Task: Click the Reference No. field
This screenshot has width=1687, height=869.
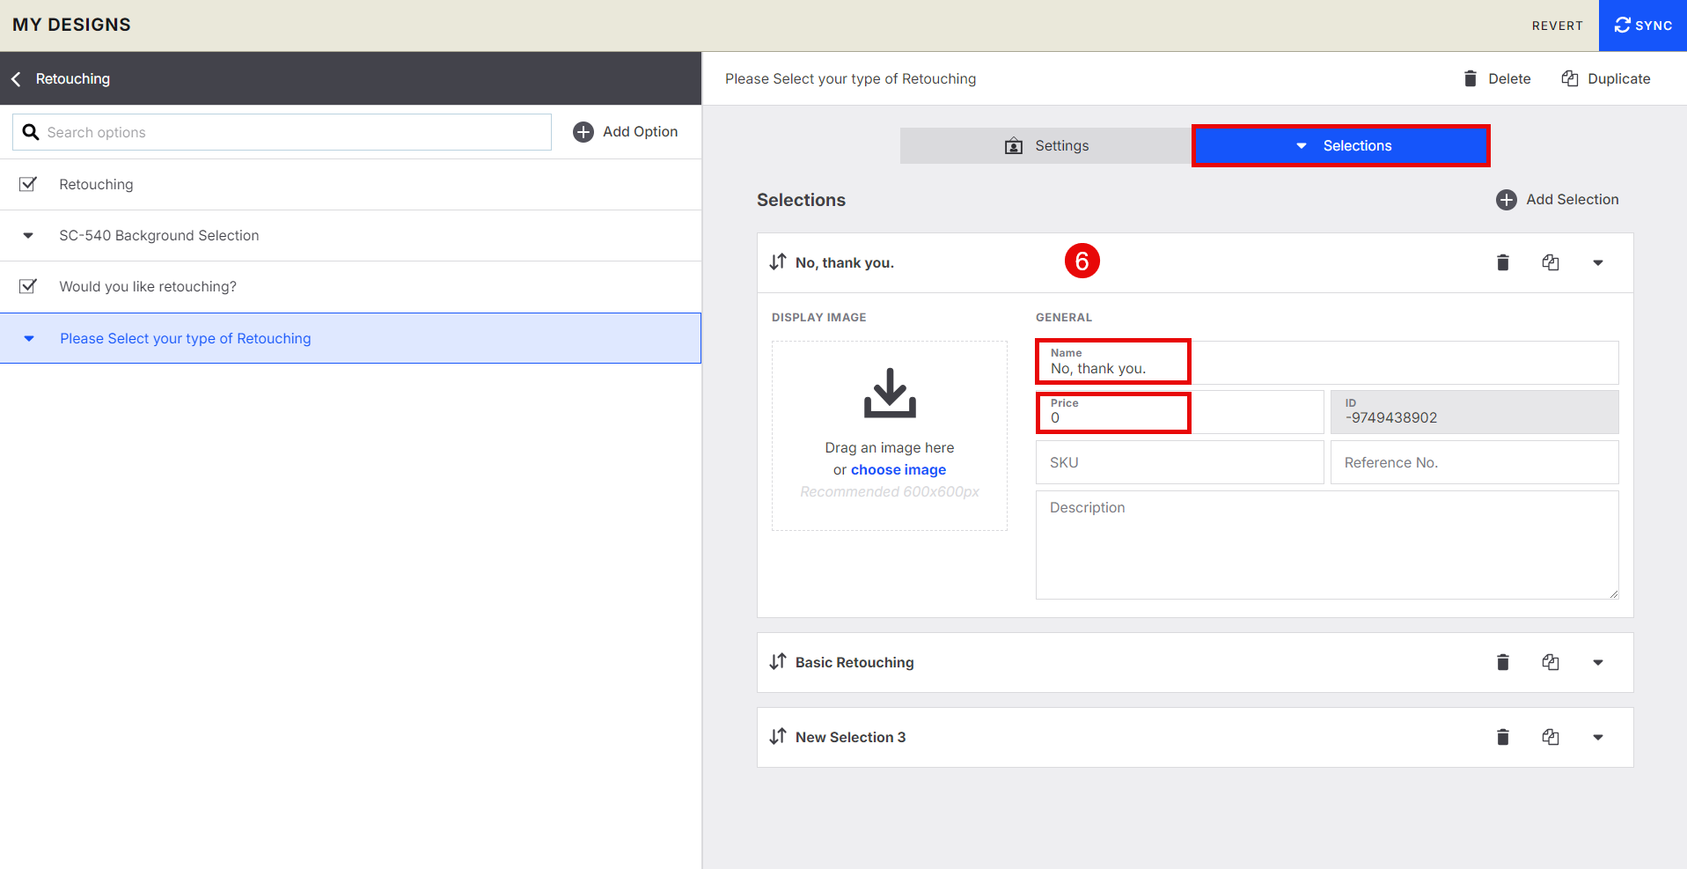Action: point(1474,462)
